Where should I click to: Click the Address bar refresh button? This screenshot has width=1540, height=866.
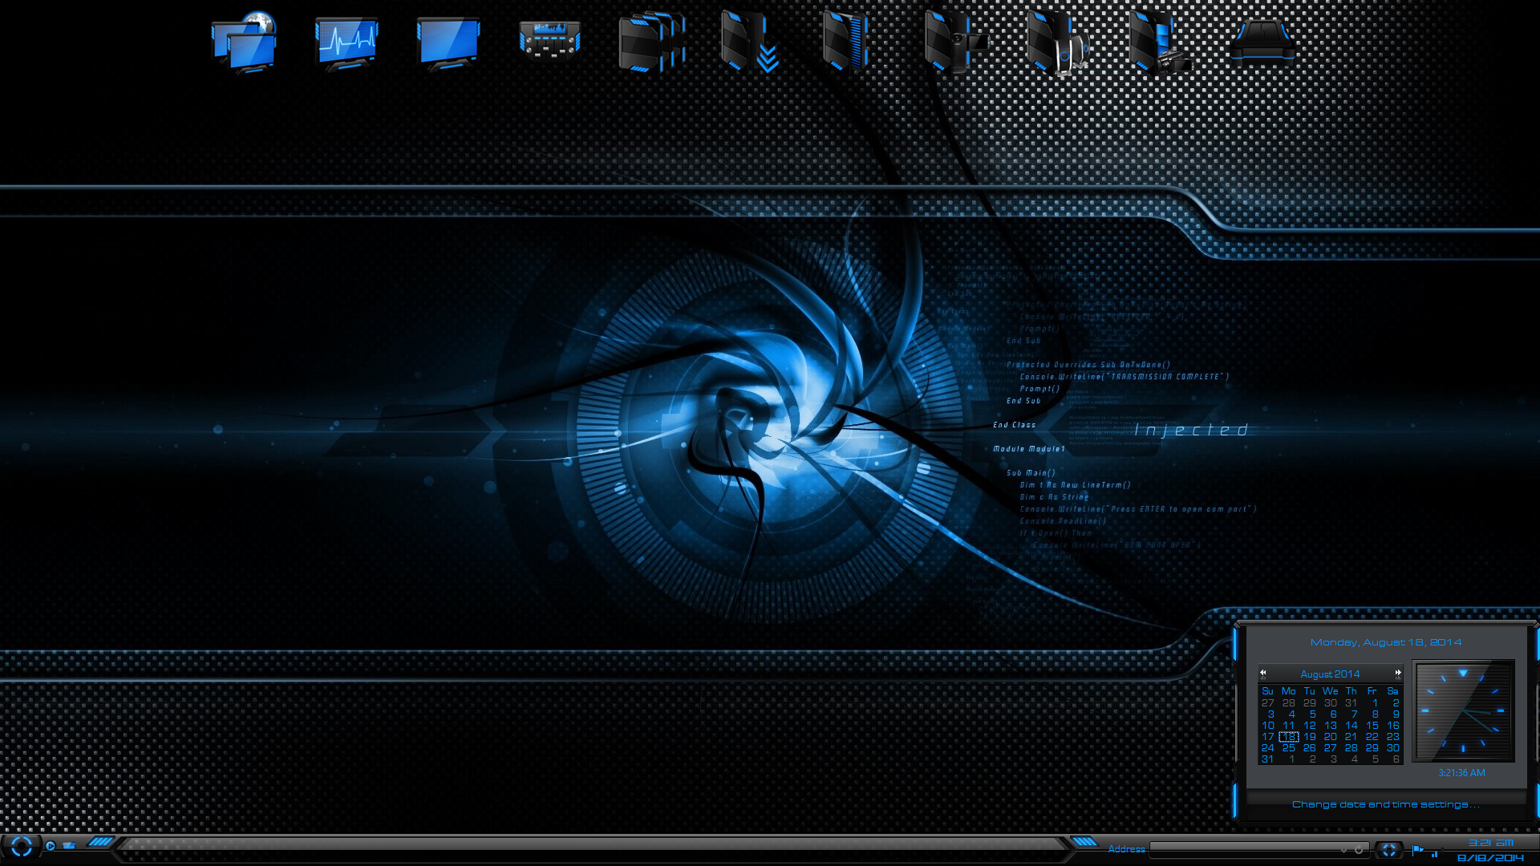pos(1359,849)
